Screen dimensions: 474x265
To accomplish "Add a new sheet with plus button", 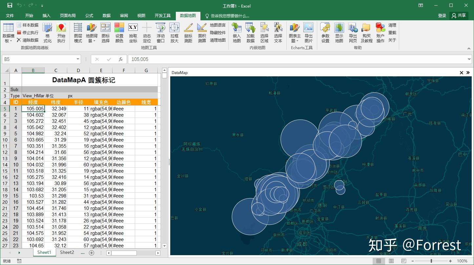I will pyautogui.click(x=92, y=253).
